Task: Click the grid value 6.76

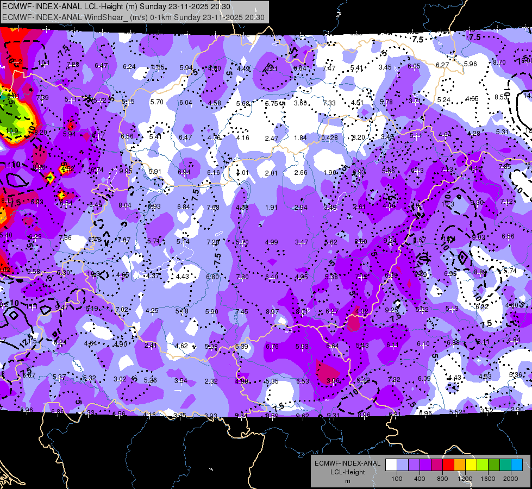Action: [272, 347]
